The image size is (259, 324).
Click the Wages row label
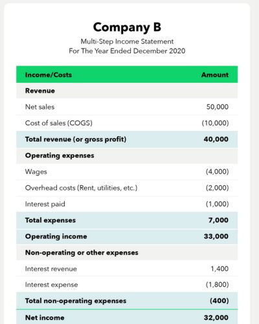coord(36,172)
